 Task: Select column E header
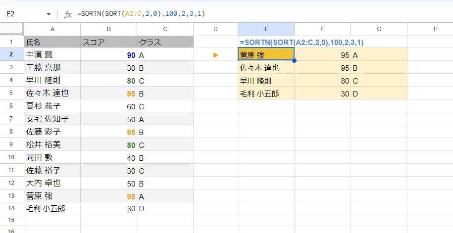tap(266, 29)
